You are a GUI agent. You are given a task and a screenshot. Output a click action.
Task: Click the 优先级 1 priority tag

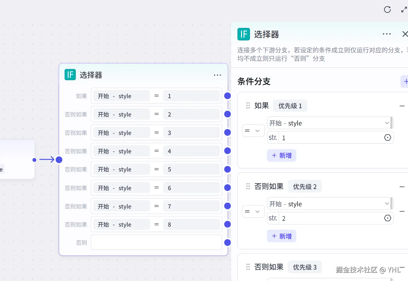pyautogui.click(x=290, y=106)
